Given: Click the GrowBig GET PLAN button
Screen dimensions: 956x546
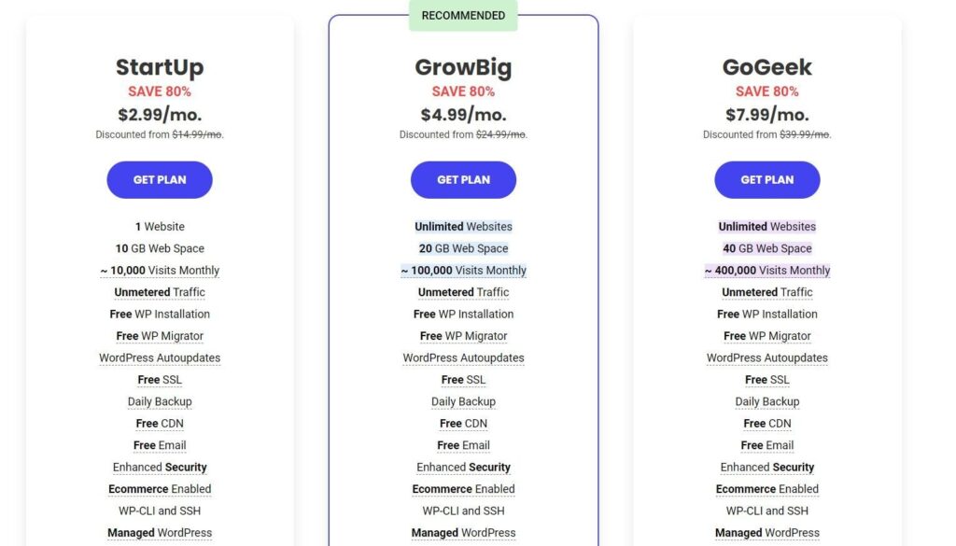Looking at the screenshot, I should (463, 179).
